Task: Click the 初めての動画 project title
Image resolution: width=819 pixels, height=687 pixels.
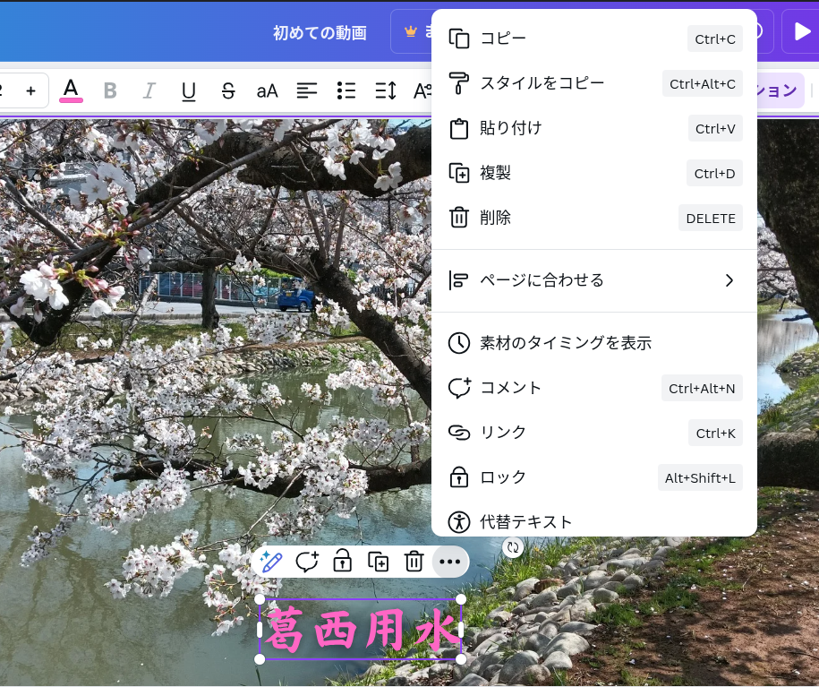Action: click(320, 33)
